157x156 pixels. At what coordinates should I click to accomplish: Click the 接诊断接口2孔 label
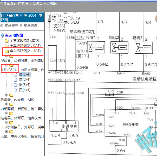pyautogui.click(x=82, y=32)
